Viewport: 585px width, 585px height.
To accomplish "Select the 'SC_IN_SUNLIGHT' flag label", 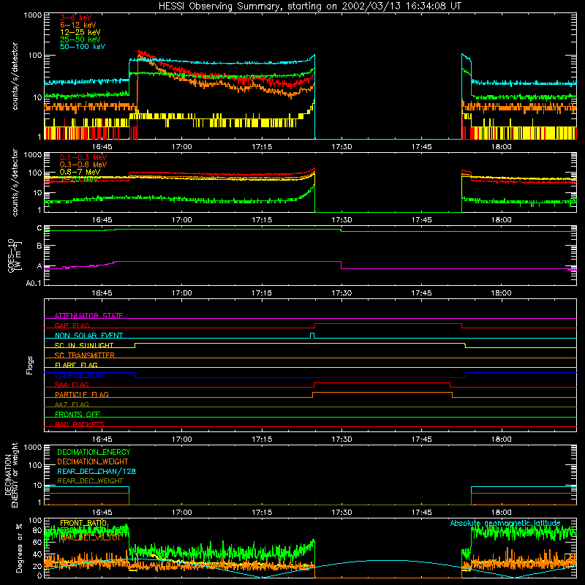I will [x=84, y=345].
